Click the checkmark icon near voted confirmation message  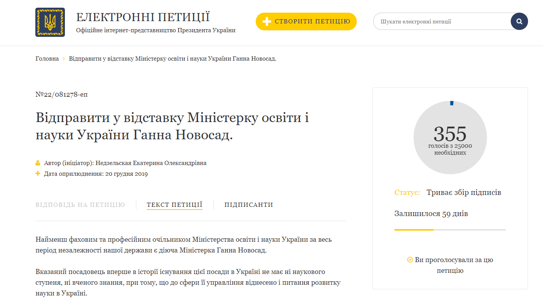(x=409, y=260)
